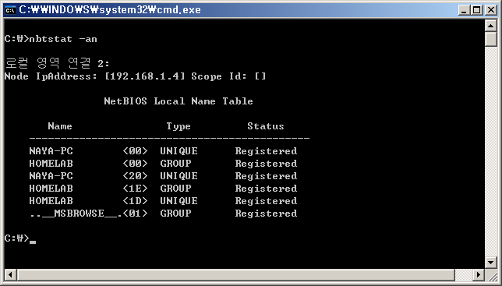Click the 'Node IpAddress:' label
The image size is (502, 286).
pyautogui.click(x=51, y=76)
